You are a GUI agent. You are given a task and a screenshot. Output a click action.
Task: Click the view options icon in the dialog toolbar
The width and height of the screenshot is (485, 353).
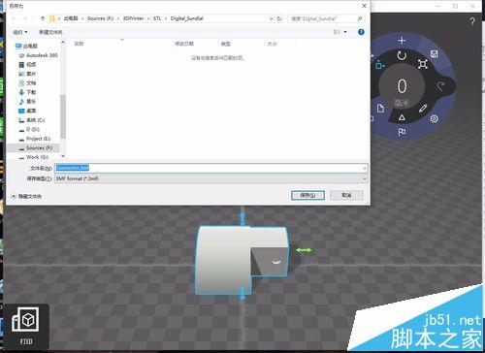(x=337, y=32)
